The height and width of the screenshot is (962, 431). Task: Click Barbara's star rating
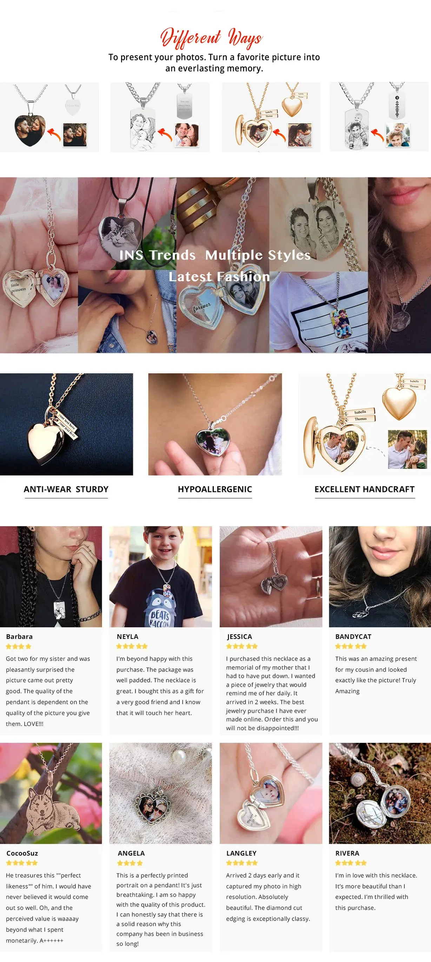point(19,647)
